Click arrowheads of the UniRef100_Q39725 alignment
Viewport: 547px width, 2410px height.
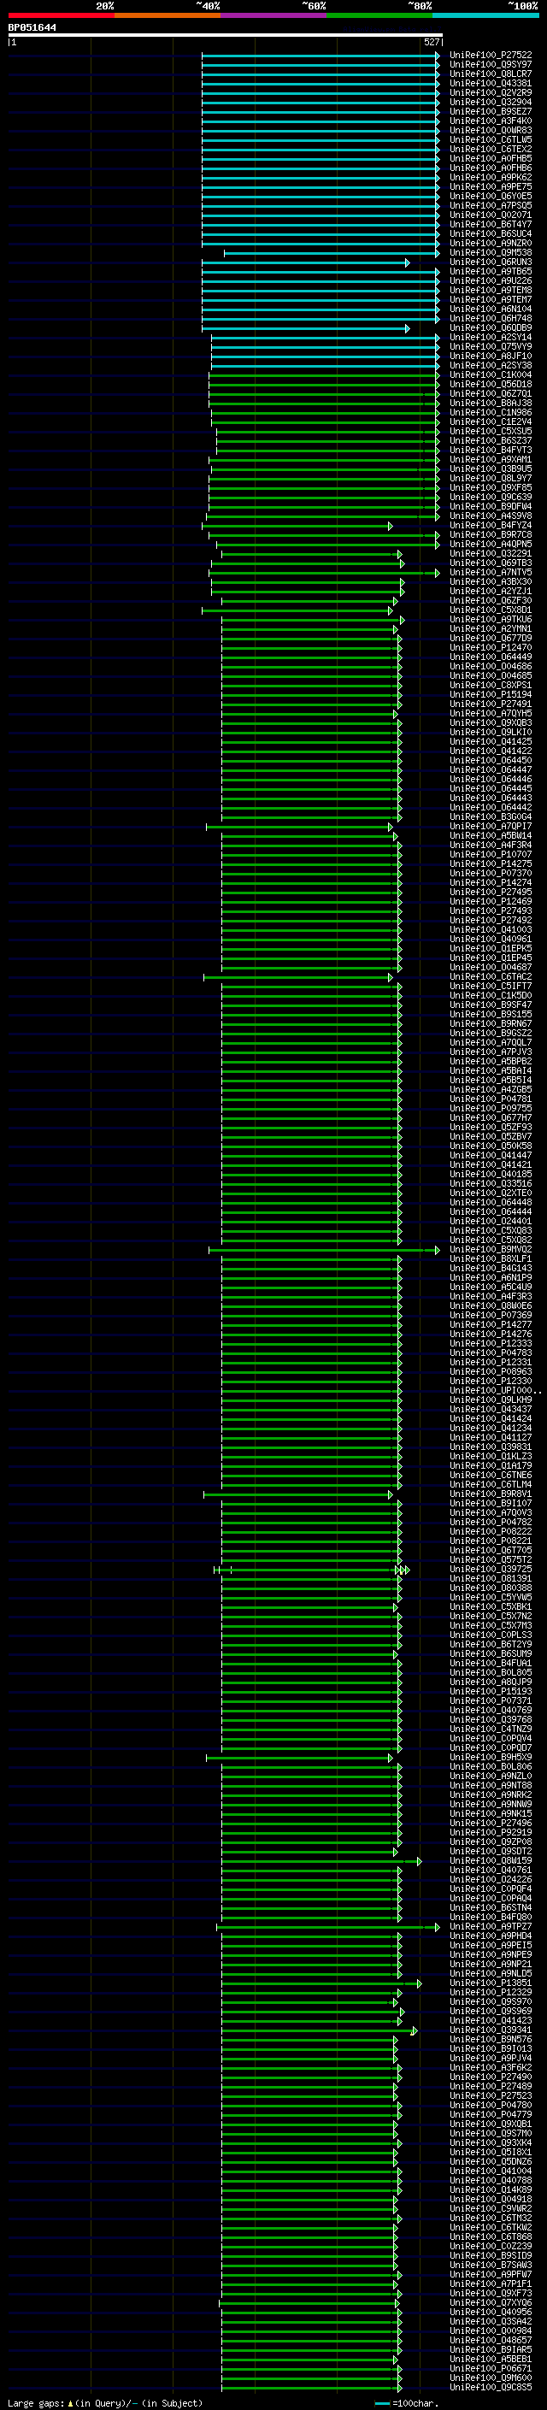(403, 1570)
